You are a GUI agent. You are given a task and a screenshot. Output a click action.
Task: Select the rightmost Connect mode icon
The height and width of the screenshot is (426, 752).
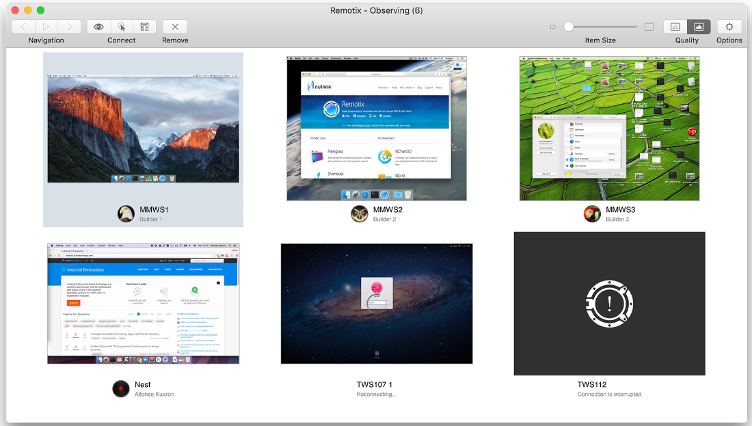[144, 27]
